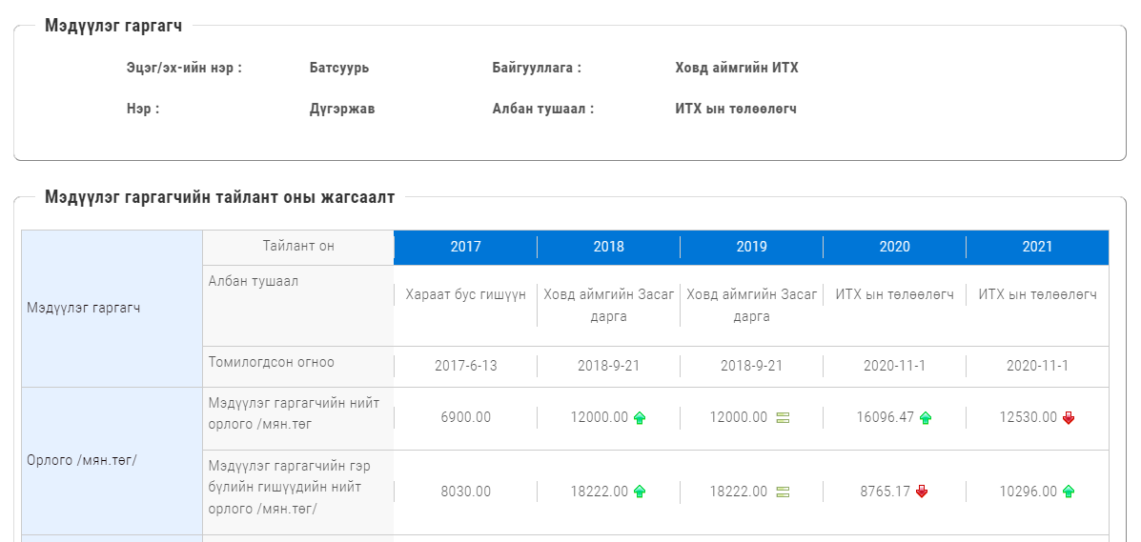Click the equal icon beside 18222.00 in 2019
This screenshot has width=1141, height=542.
pyautogui.click(x=783, y=492)
